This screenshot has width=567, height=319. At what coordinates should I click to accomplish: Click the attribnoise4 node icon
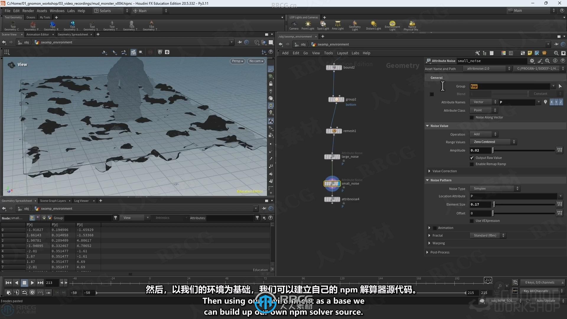(332, 199)
